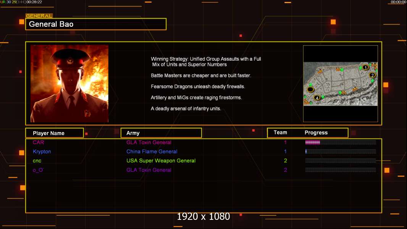Select player name cnc
Screen dimensions: 407x229
37,161
